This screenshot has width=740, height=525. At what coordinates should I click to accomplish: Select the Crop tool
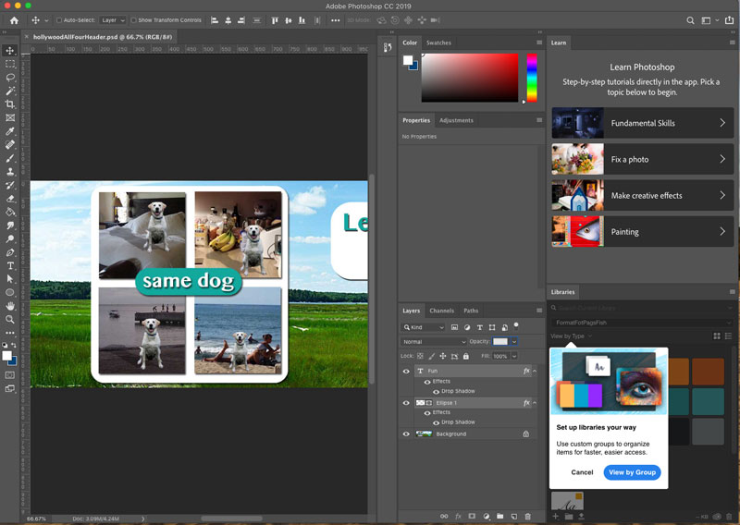(10, 104)
